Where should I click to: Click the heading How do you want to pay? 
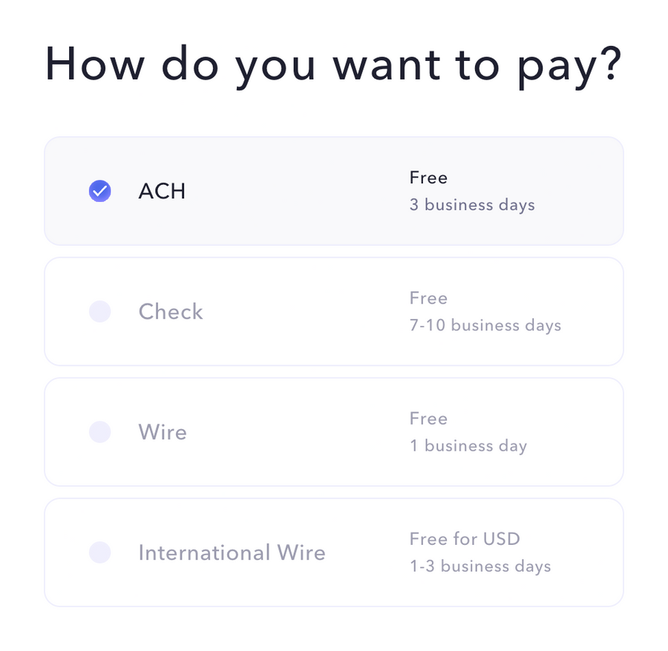click(x=333, y=64)
